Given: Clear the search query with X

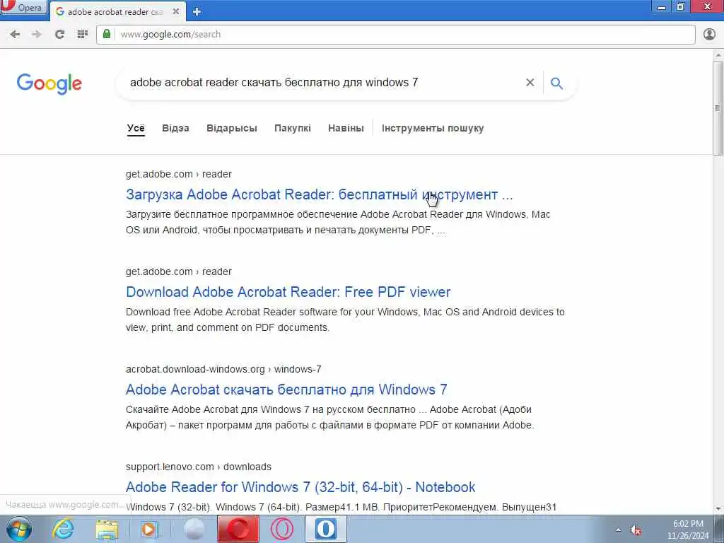Looking at the screenshot, I should pos(530,83).
